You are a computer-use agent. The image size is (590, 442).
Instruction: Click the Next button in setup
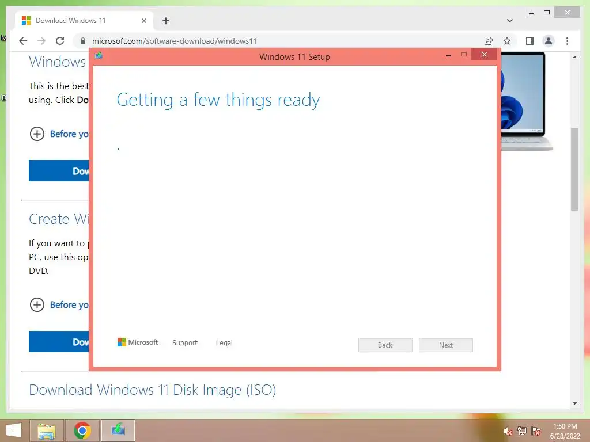(x=446, y=345)
